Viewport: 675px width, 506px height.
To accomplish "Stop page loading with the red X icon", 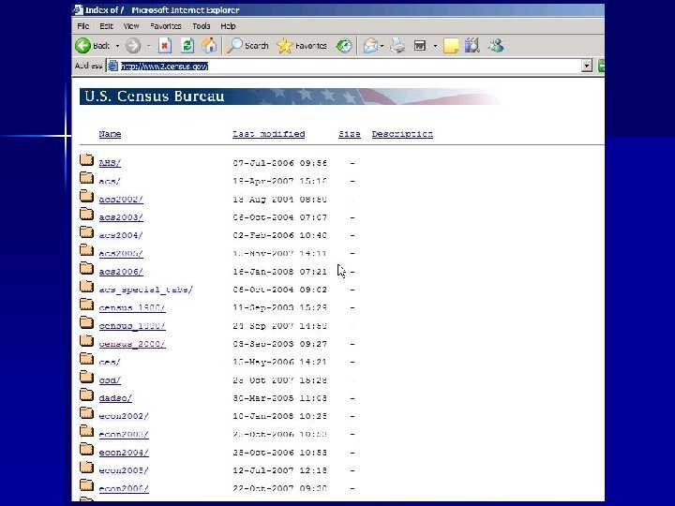I will coord(165,46).
